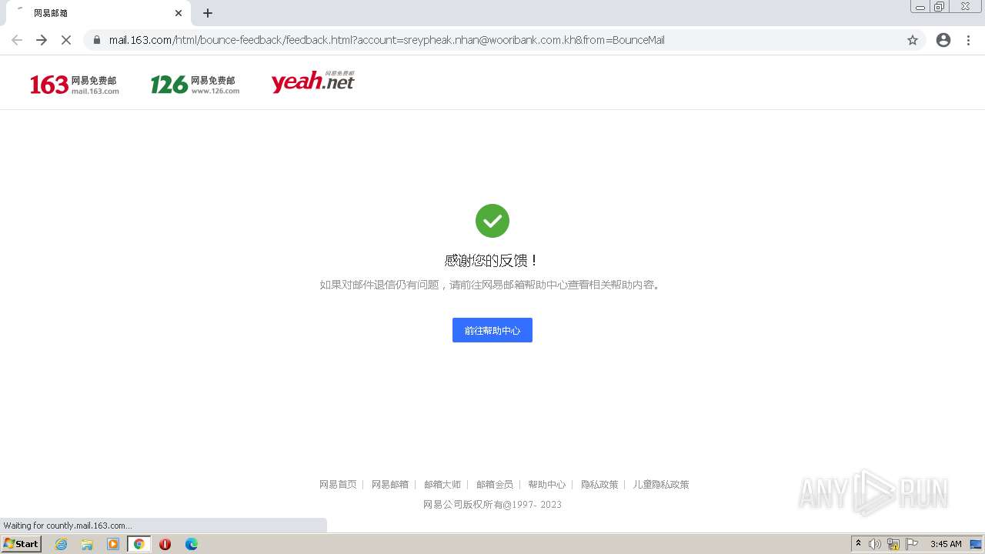Viewport: 985px width, 554px height.
Task: Minimize the Chrome window
Action: (920, 7)
